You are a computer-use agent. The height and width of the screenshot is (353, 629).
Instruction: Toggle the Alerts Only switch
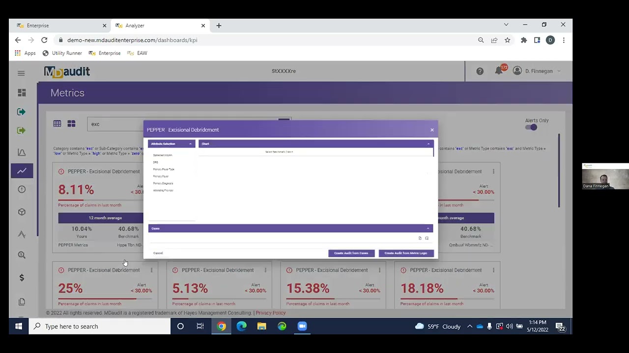[531, 127]
